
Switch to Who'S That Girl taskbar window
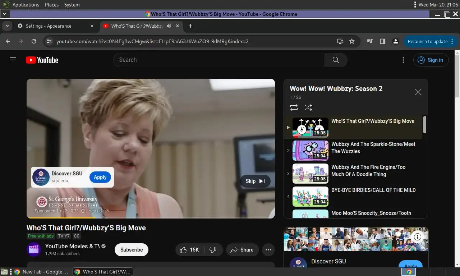(103, 272)
